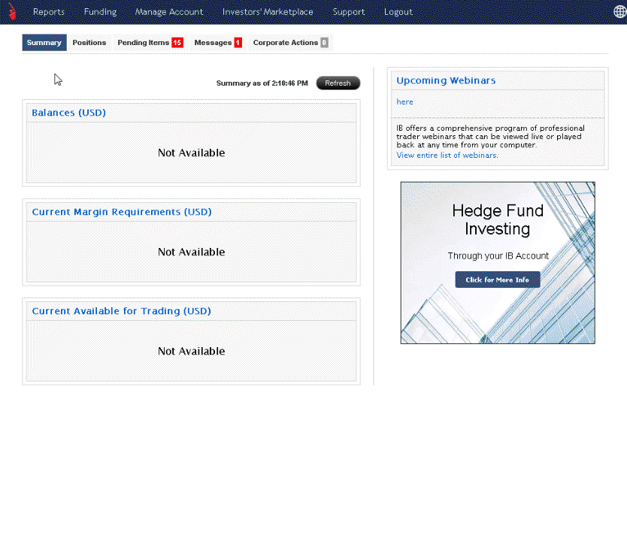Screen dimensions: 627x541
Task: Click the Interactive Brokers logo icon
Action: coord(12,11)
